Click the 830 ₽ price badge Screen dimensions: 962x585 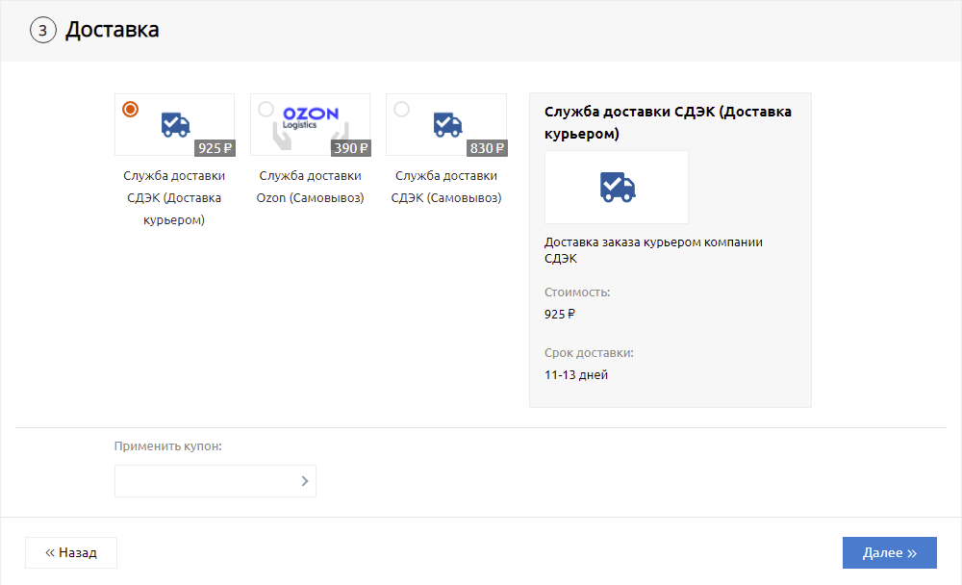coord(487,148)
